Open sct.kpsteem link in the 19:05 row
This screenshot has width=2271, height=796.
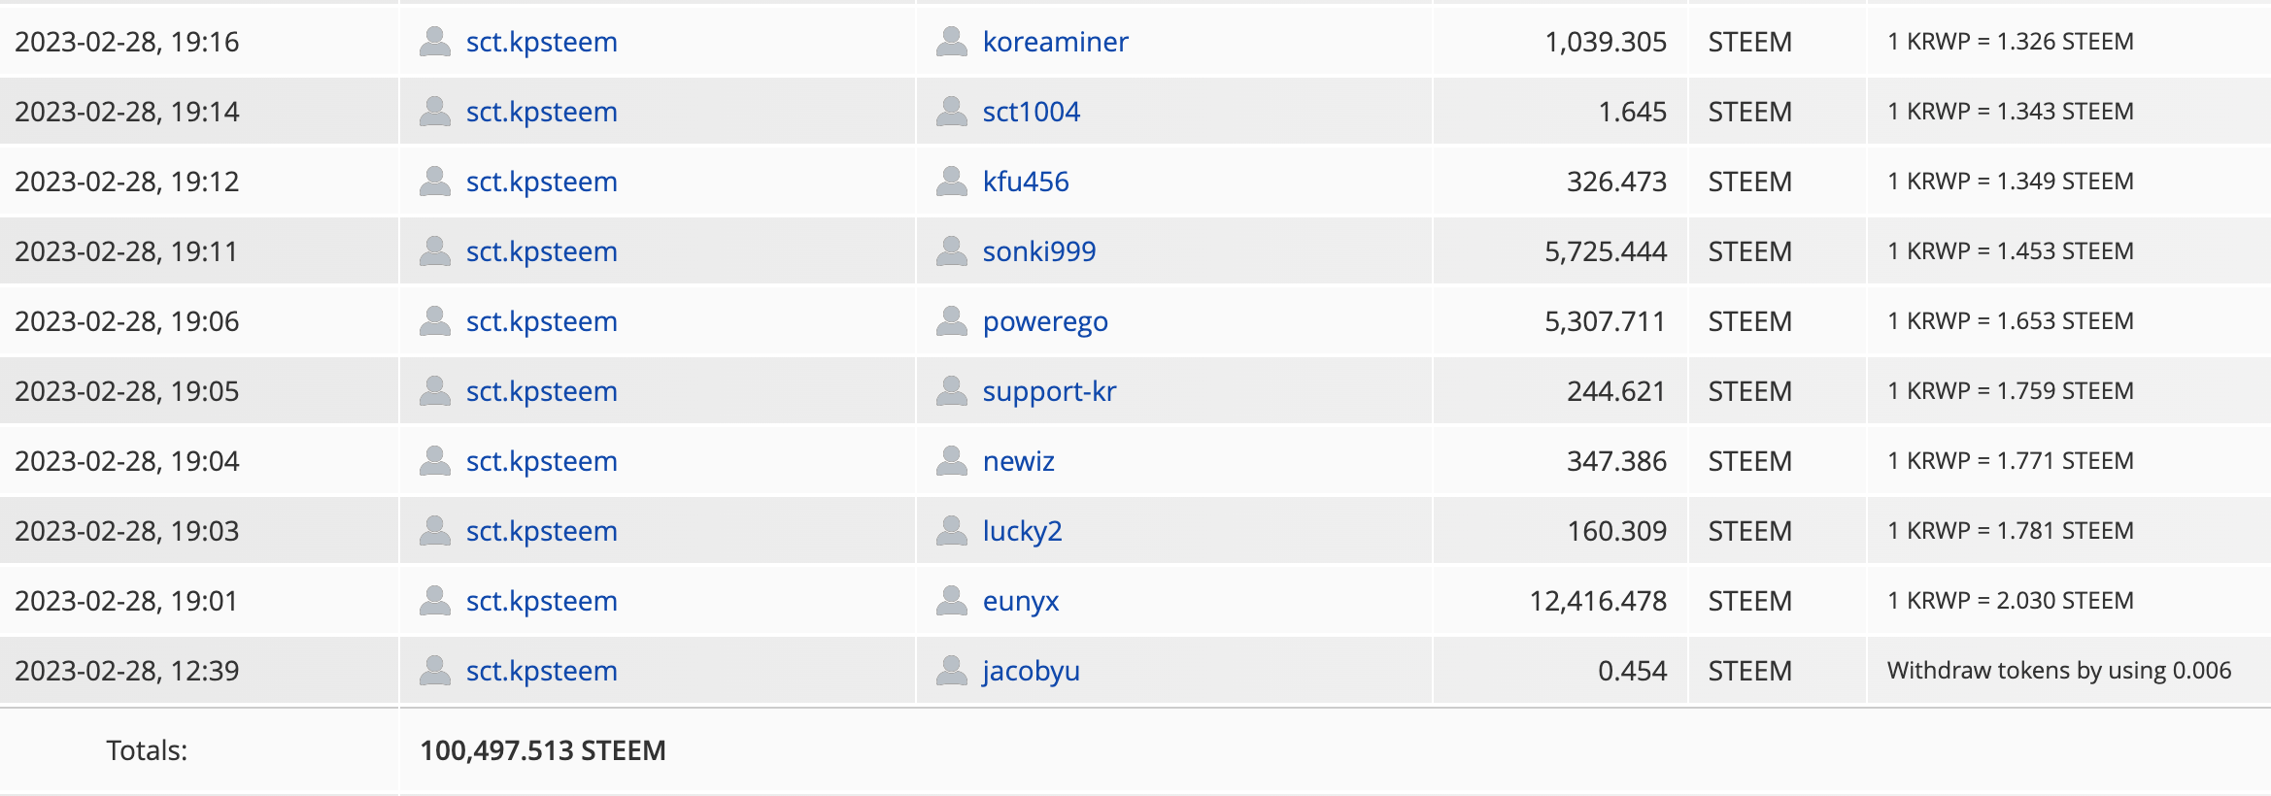pos(541,392)
